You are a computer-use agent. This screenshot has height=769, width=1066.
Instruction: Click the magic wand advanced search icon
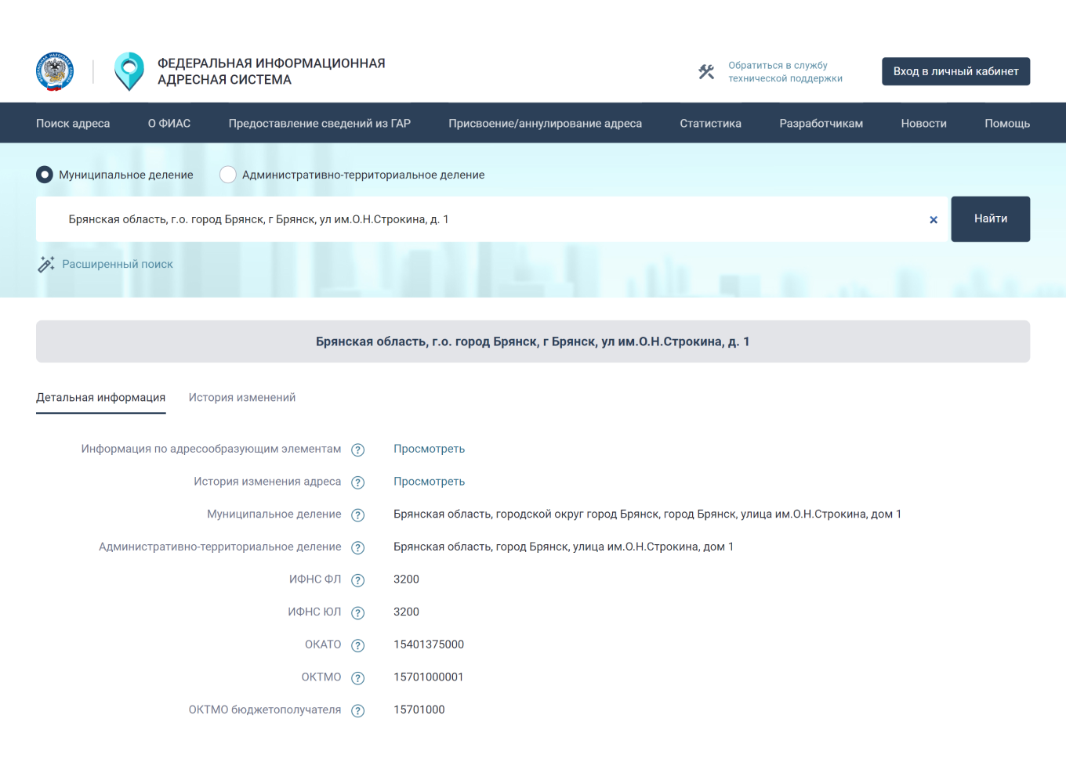click(x=46, y=265)
